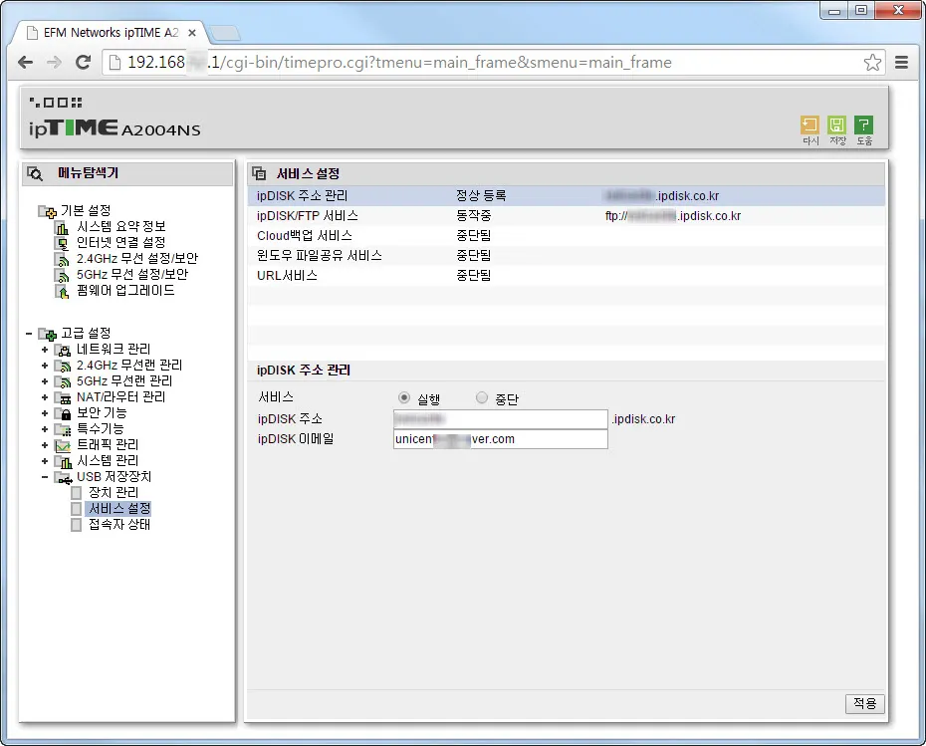Click the 저장 (save) icon in header
The height and width of the screenshot is (746, 926).
pos(837,125)
